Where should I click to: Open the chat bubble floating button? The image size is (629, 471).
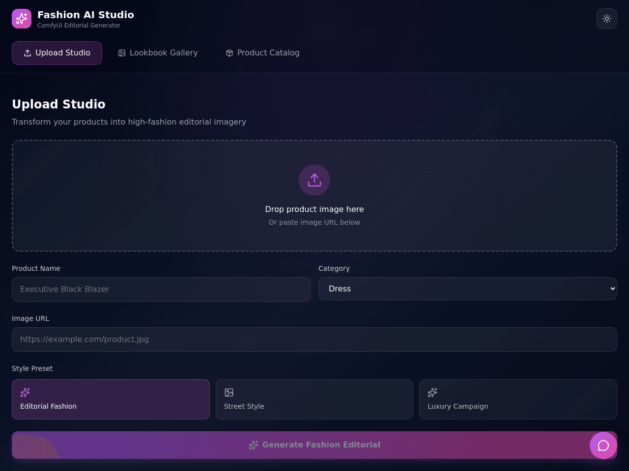pyautogui.click(x=603, y=445)
